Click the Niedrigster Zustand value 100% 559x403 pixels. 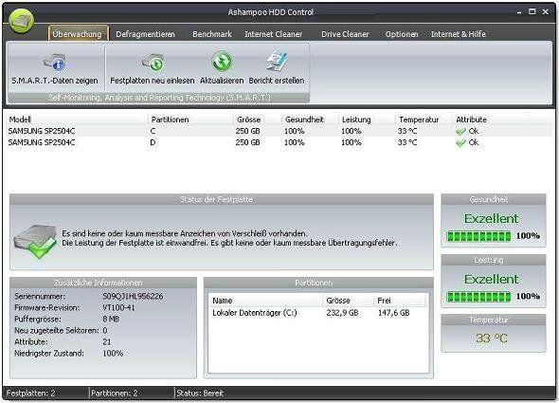113,354
